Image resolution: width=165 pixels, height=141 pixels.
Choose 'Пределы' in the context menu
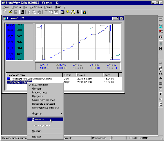pyautogui.click(x=45, y=96)
